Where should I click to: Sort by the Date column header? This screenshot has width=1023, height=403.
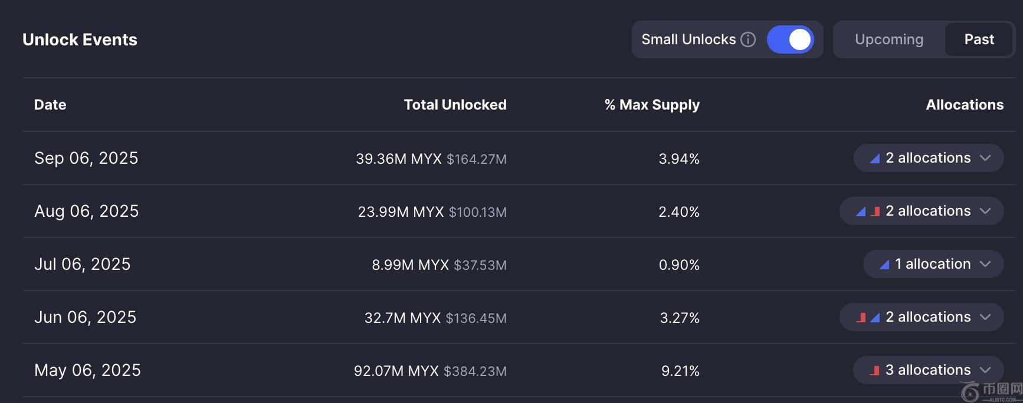50,105
